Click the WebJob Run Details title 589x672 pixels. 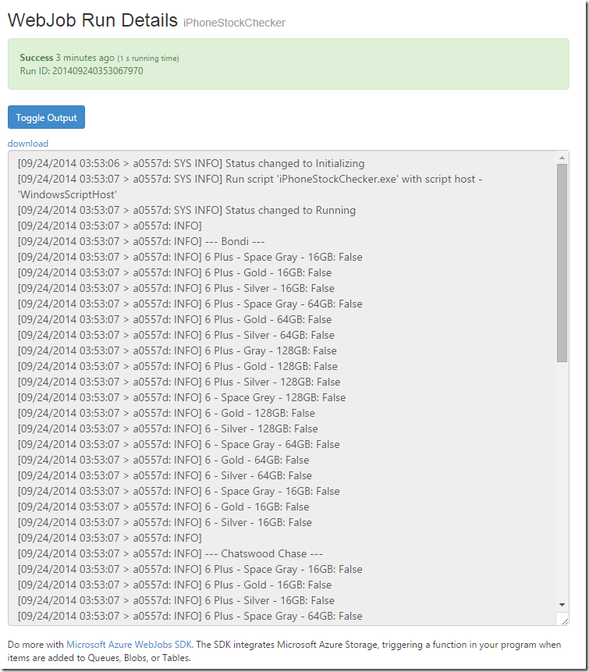pyautogui.click(x=93, y=20)
